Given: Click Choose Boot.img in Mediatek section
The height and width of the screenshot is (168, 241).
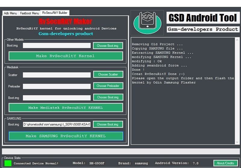Looking at the screenshot, I should [x=108, y=97].
